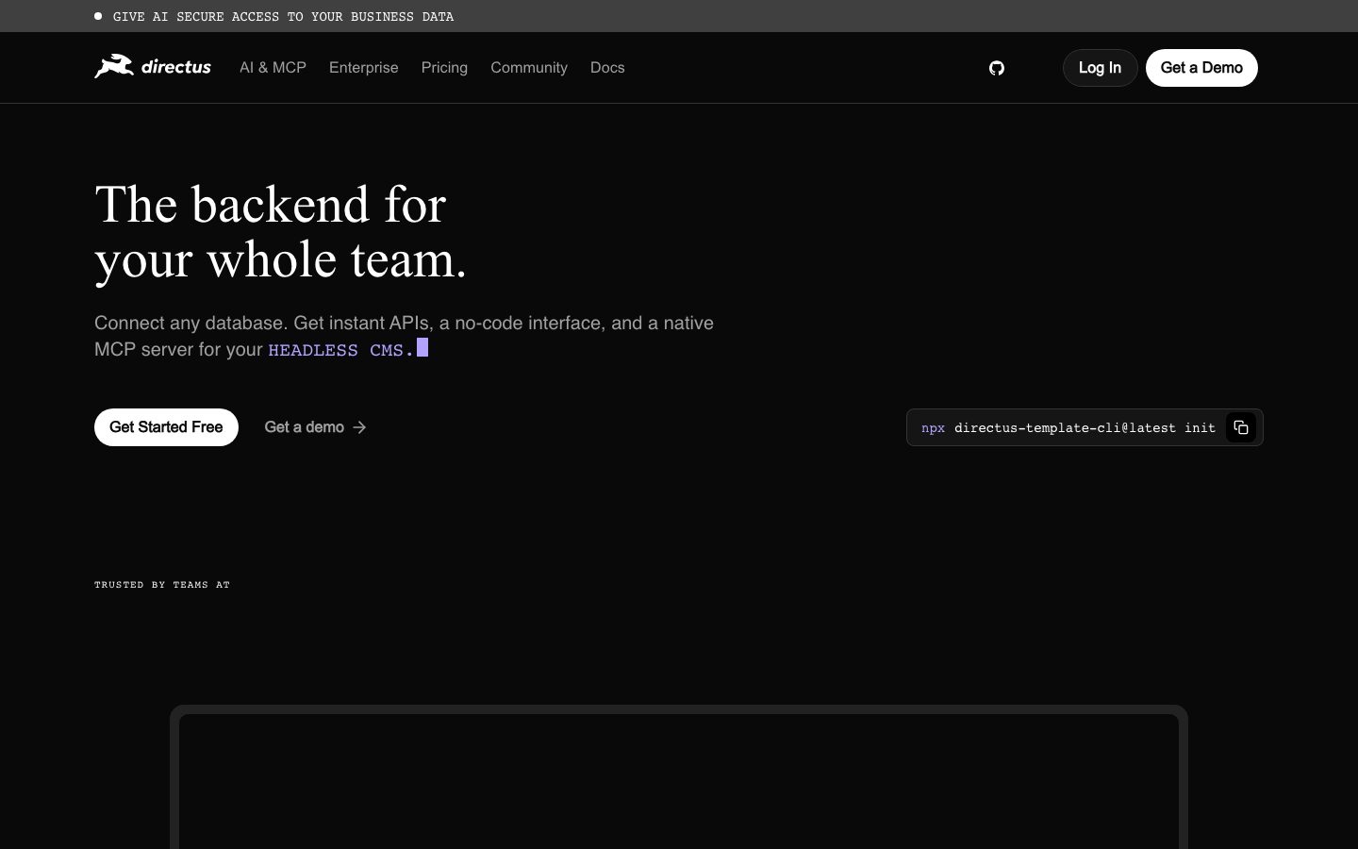1358x849 pixels.
Task: Click the Get a Demo header button
Action: coord(1201,68)
